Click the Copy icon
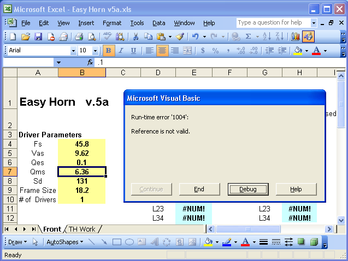Screen dimensions: 348x261 (x=148, y=37)
